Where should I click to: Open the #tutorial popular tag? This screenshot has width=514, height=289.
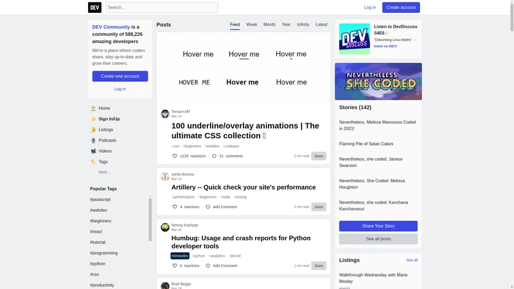pyautogui.click(x=98, y=243)
